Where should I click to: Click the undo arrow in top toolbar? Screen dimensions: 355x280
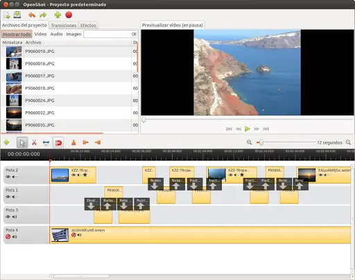tap(32, 15)
